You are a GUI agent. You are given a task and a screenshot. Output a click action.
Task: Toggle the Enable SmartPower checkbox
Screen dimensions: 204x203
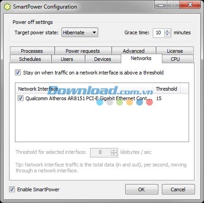[x=12, y=189]
